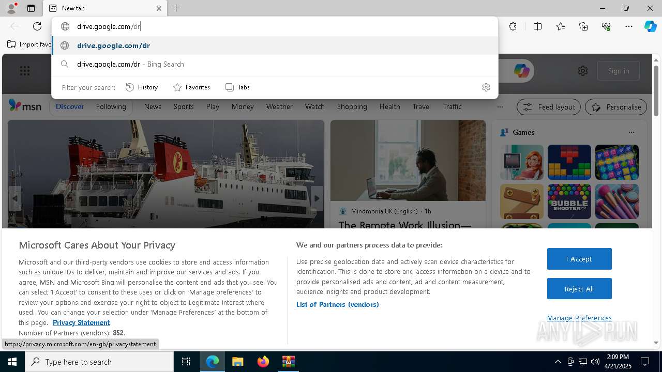Open Privacy Statement link
The width and height of the screenshot is (662, 372).
point(81,322)
